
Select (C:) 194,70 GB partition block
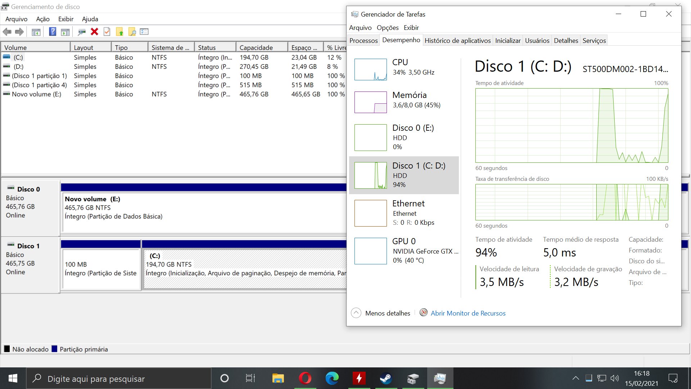click(x=245, y=269)
